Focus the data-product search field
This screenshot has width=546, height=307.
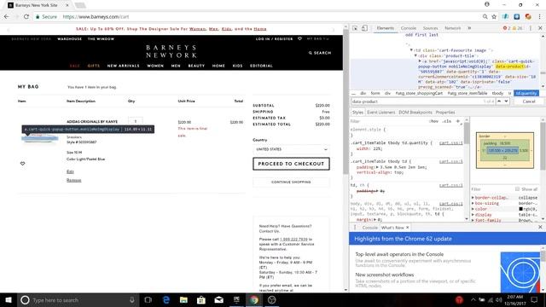(x=418, y=101)
